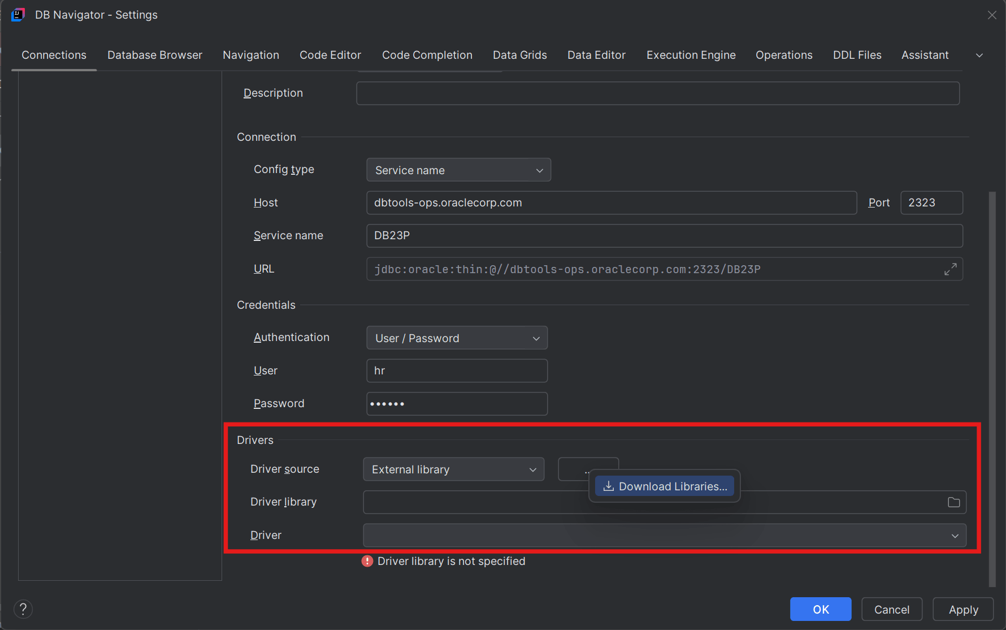Click inside the Port input field
1006x630 pixels.
pyautogui.click(x=931, y=202)
